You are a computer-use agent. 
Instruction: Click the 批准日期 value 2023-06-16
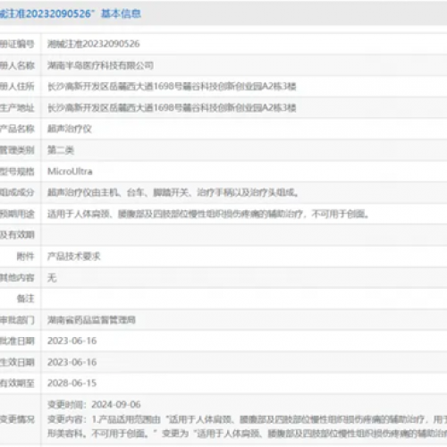[x=72, y=341]
